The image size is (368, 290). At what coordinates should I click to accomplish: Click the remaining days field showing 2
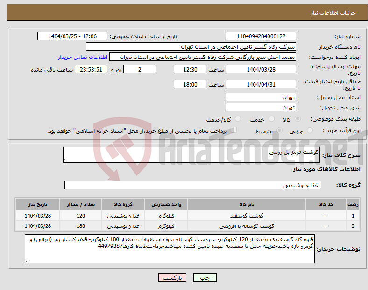pos(140,69)
